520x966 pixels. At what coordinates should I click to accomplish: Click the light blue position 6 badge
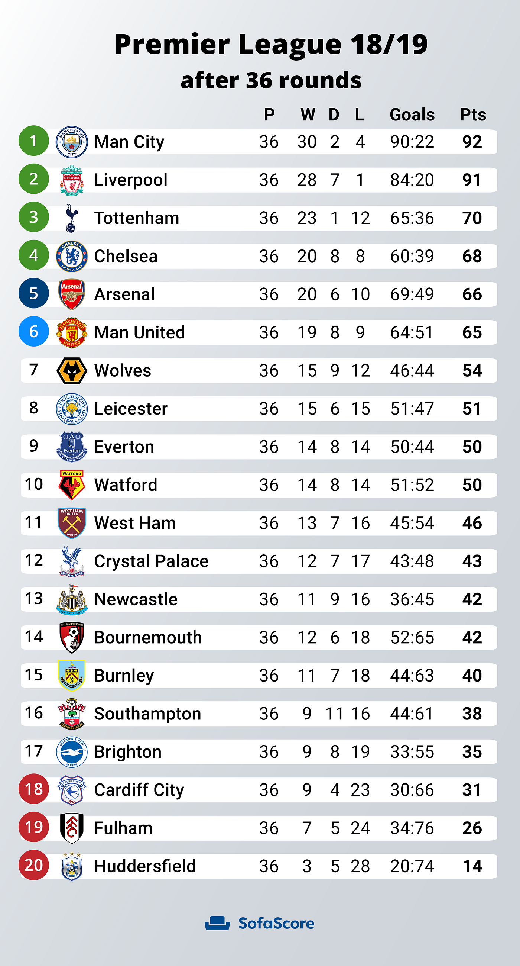pyautogui.click(x=34, y=332)
